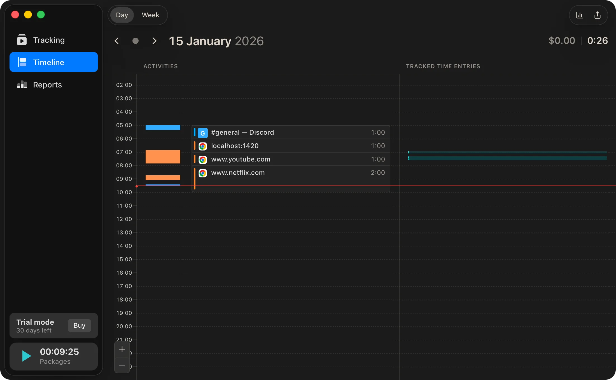Click the Tracking play-stack icon
This screenshot has height=380, width=616.
pyautogui.click(x=22, y=40)
